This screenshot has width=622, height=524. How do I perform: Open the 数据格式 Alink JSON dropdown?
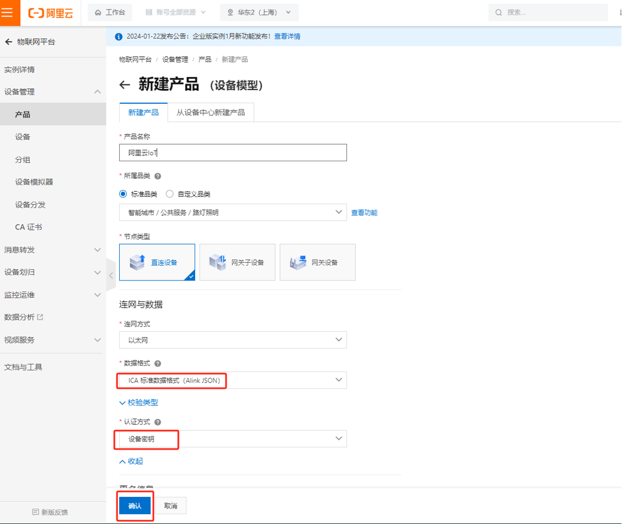(x=233, y=380)
